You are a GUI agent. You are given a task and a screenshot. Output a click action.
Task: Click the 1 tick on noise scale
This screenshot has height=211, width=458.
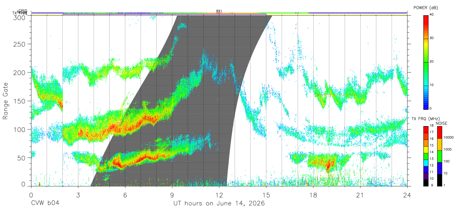pos(444,185)
